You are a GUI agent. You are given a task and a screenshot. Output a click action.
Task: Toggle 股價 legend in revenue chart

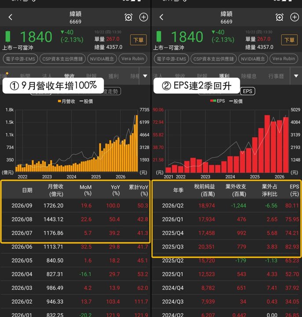(x=86, y=101)
